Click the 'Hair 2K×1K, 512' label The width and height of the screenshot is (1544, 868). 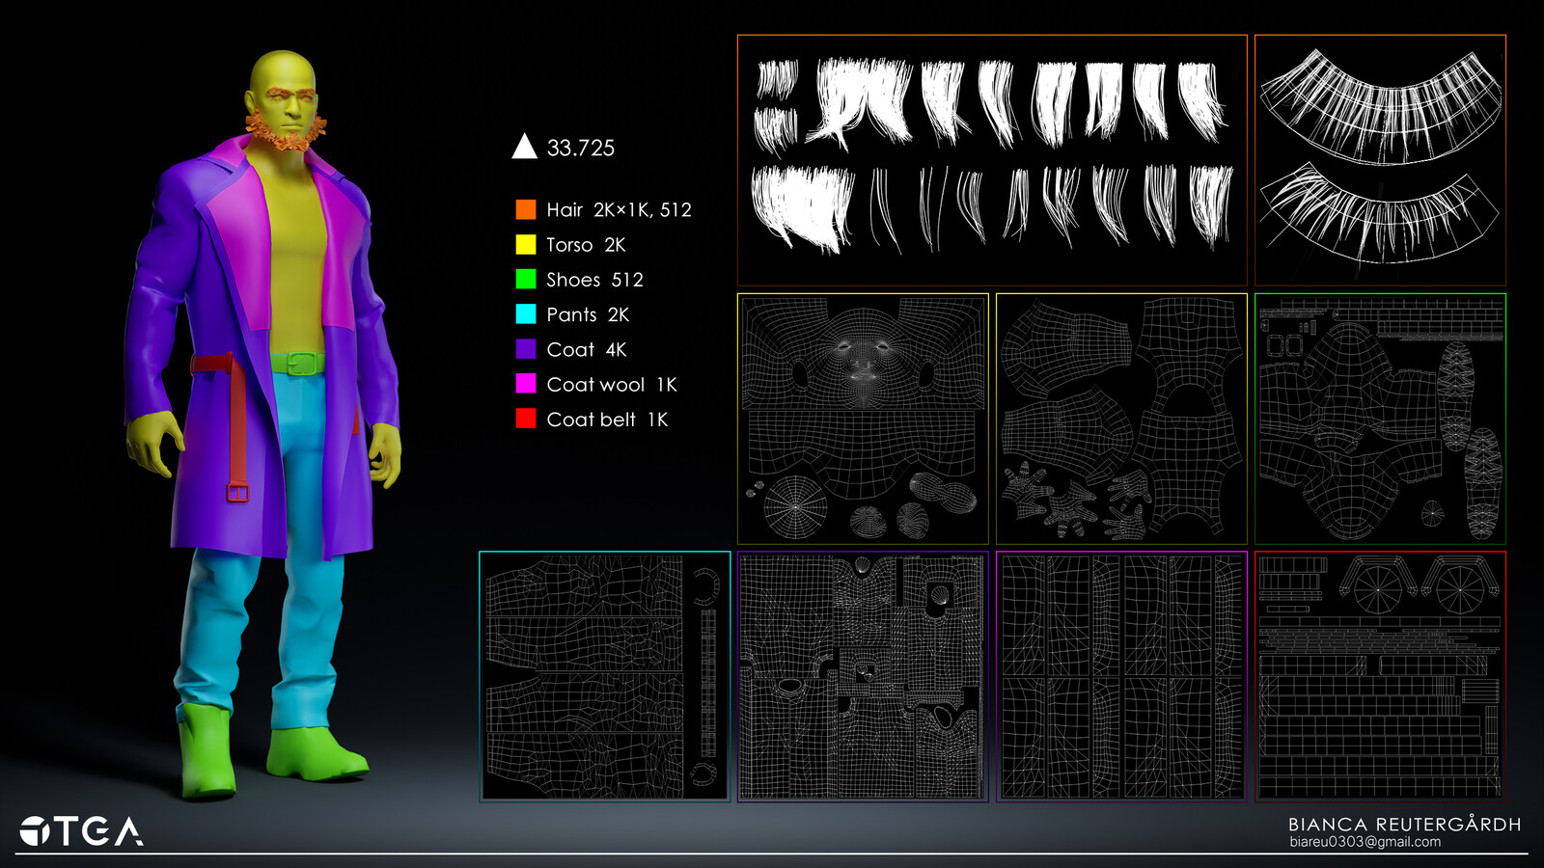619,210
